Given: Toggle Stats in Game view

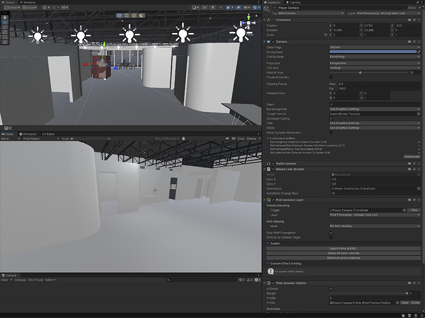Looking at the screenshot, I should (241, 139).
